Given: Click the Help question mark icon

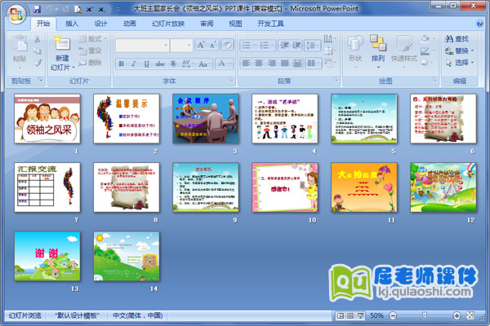Looking at the screenshot, I should click(481, 24).
